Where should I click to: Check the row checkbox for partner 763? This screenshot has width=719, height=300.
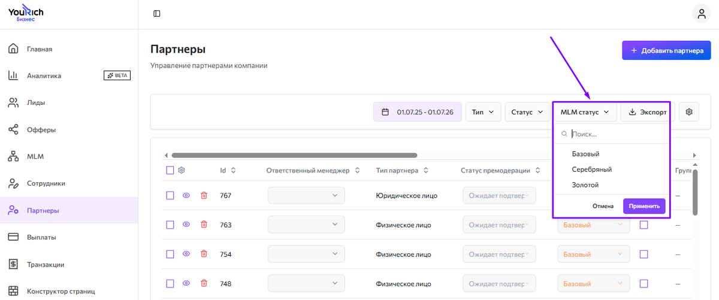click(170, 225)
